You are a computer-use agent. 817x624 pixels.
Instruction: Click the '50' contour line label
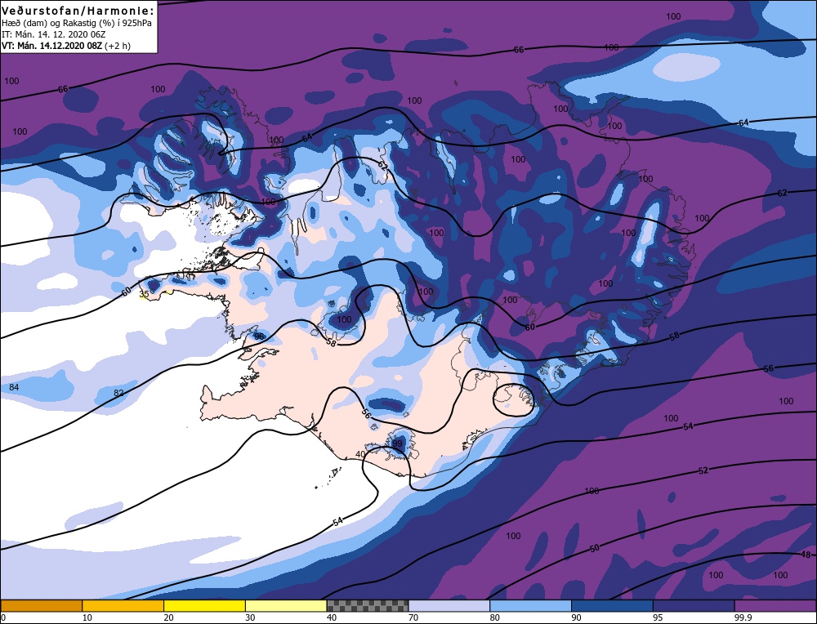pos(595,548)
